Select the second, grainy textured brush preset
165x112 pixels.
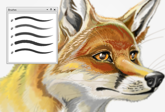[x=34, y=27]
